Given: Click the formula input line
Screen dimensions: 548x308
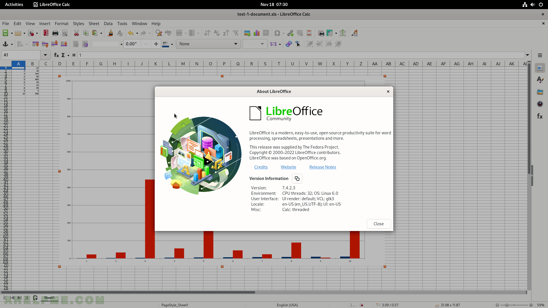Looking at the screenshot, I should tap(301, 55).
